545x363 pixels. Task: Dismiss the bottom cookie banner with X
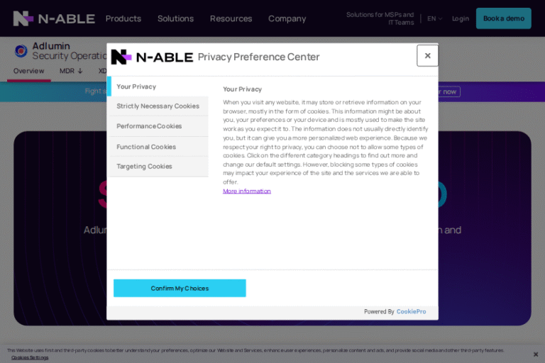536,354
